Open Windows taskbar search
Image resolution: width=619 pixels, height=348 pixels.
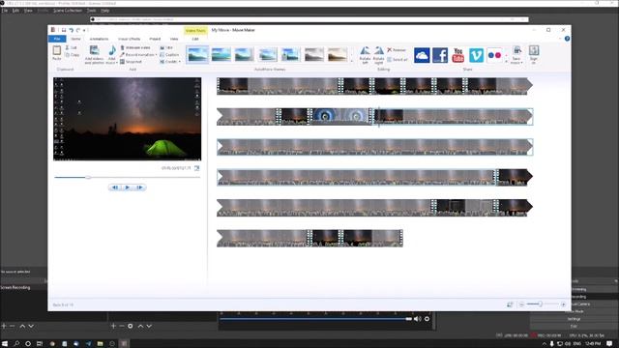(x=16, y=344)
